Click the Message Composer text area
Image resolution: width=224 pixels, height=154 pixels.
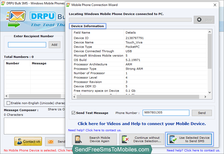[x=34, y=126]
